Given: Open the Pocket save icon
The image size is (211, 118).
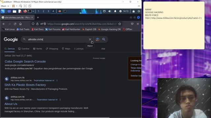Looking at the screenshot, I should coord(132,24).
